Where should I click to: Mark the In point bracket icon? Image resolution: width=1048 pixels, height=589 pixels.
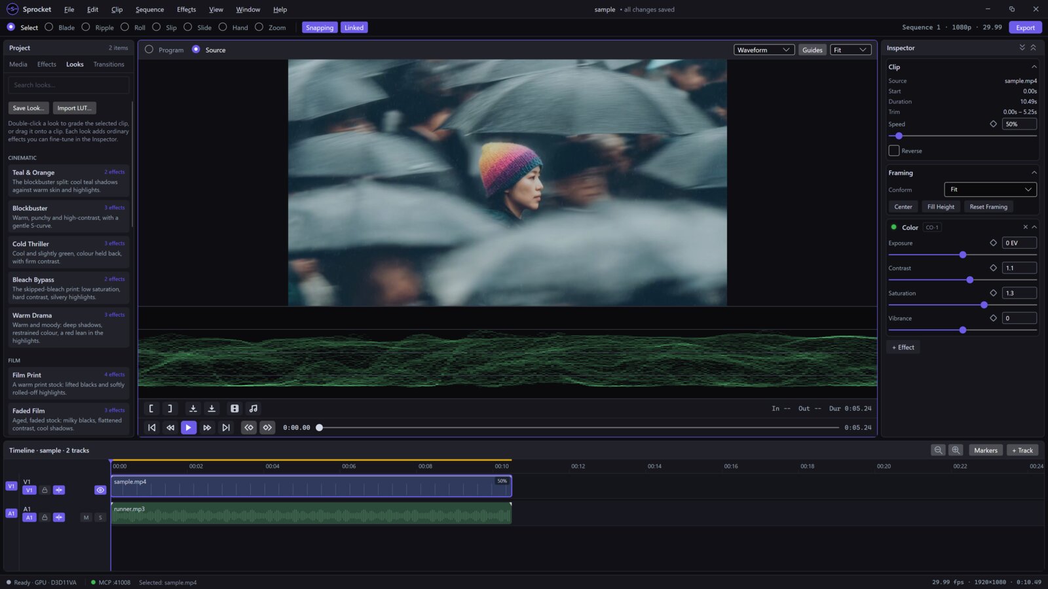pyautogui.click(x=151, y=408)
